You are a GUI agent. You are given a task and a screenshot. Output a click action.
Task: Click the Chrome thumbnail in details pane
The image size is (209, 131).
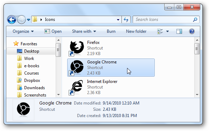[x=23, y=110]
